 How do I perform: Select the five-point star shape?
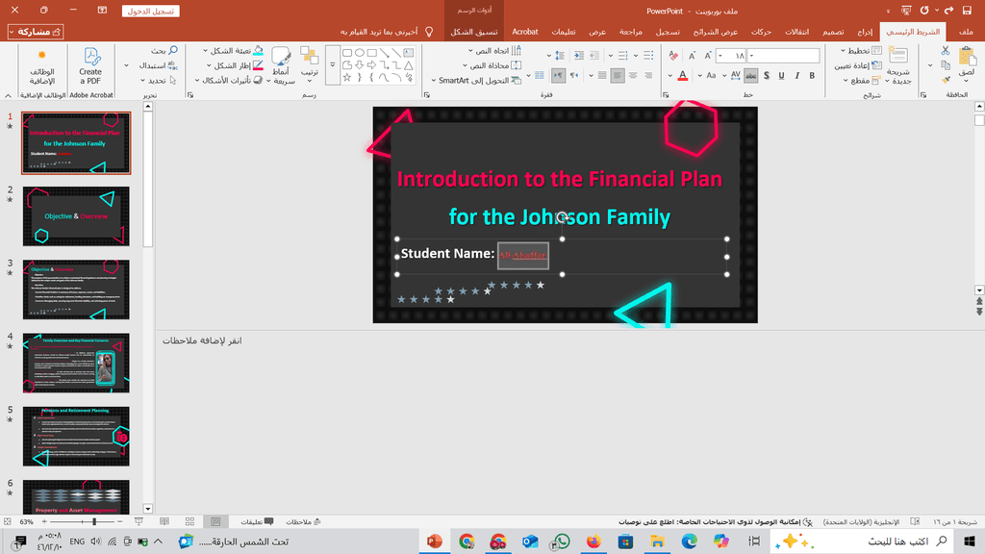346,77
